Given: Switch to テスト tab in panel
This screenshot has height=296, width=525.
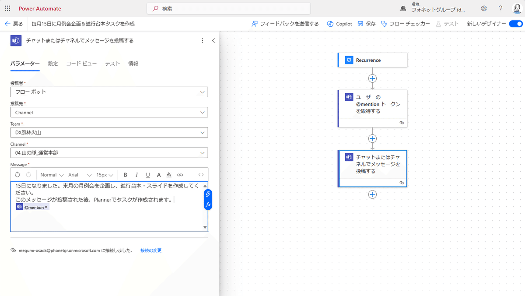Looking at the screenshot, I should (x=112, y=63).
